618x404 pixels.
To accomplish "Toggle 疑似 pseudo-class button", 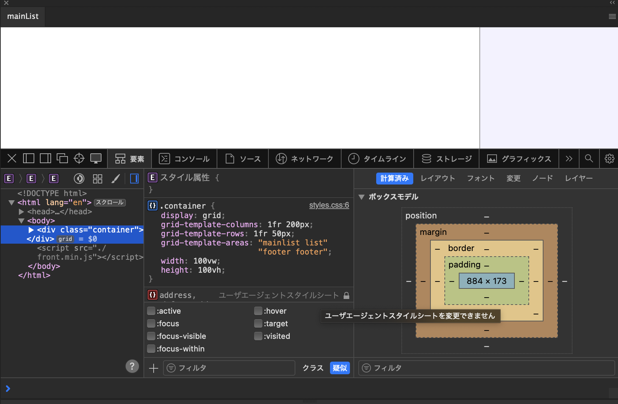I will click(x=340, y=368).
